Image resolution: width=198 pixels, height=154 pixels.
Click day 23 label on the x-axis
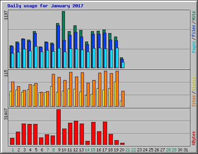(139, 150)
